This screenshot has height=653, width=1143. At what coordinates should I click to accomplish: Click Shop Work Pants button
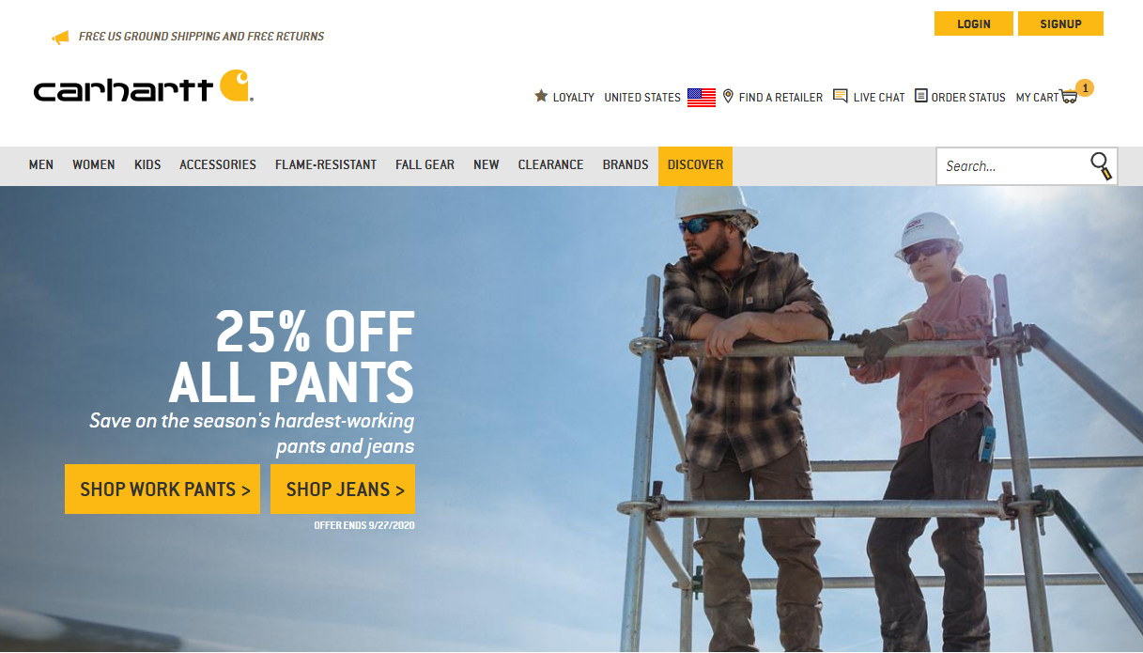coord(162,489)
